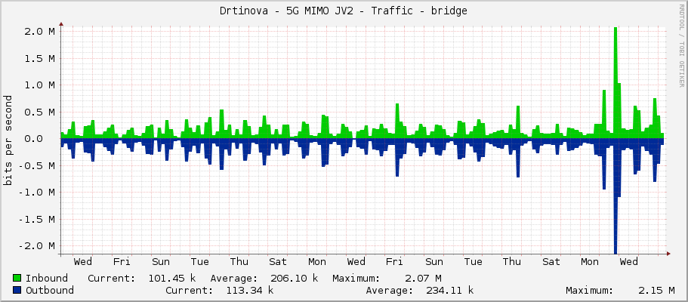Select the "Inbound" legend label
Viewport: 688px width, 302px height.
pyautogui.click(x=47, y=279)
